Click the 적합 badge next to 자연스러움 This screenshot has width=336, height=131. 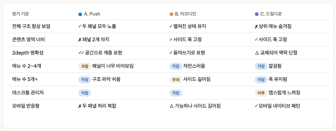tap(176, 66)
